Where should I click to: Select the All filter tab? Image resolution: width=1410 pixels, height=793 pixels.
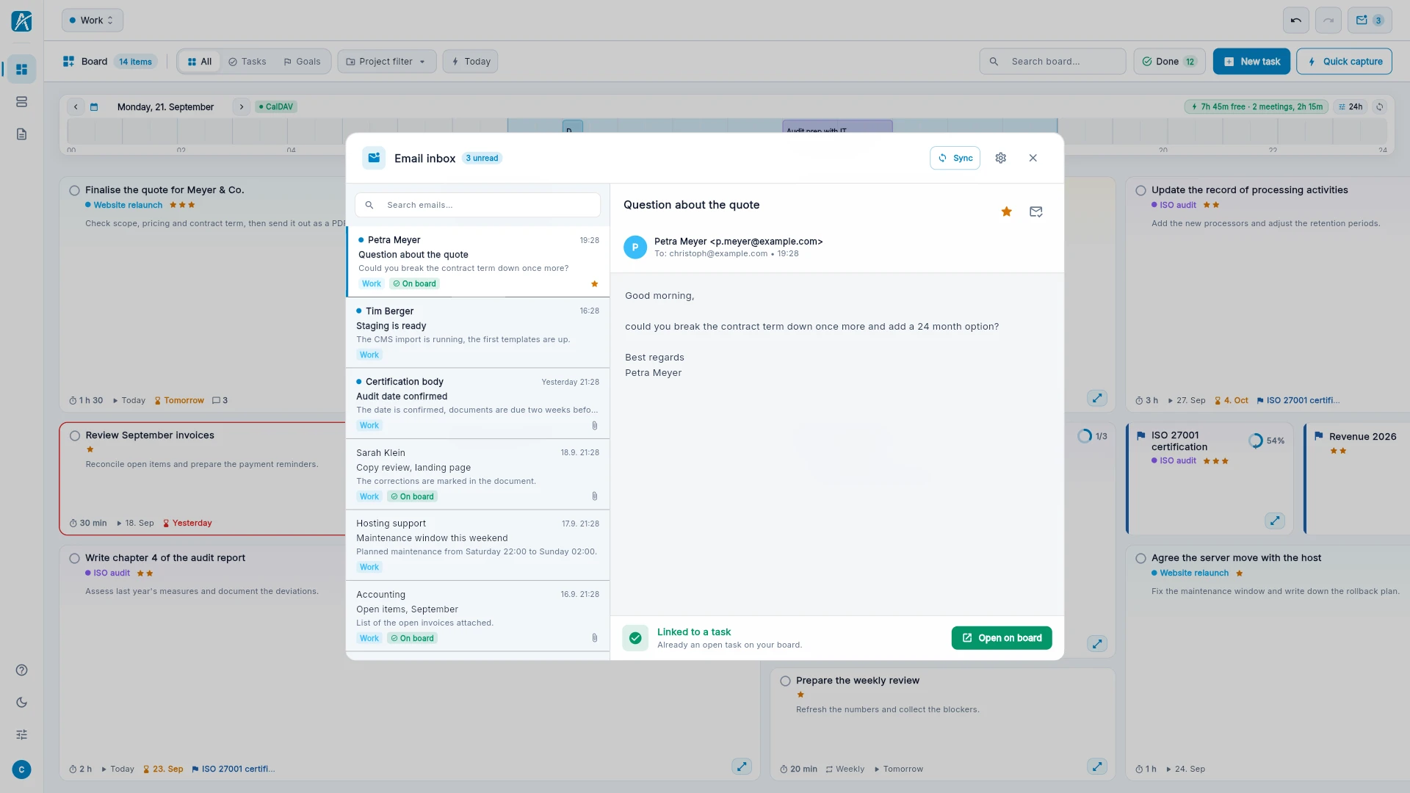tap(200, 62)
